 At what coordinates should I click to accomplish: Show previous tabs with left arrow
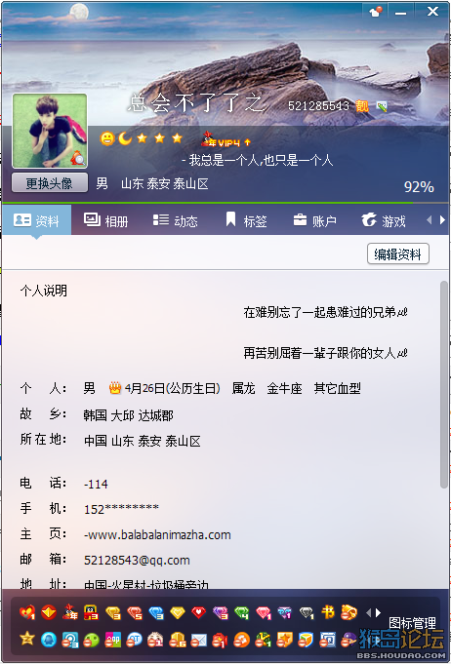pos(429,219)
